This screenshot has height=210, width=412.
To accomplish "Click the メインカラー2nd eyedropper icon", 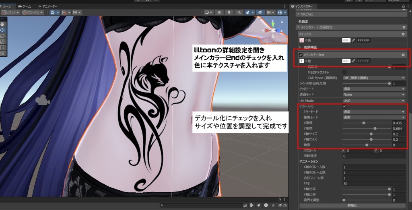I will [x=353, y=61].
